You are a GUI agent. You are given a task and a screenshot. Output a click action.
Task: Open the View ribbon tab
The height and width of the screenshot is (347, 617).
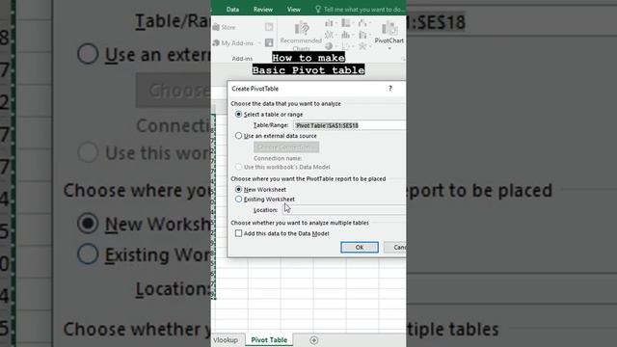coord(293,10)
